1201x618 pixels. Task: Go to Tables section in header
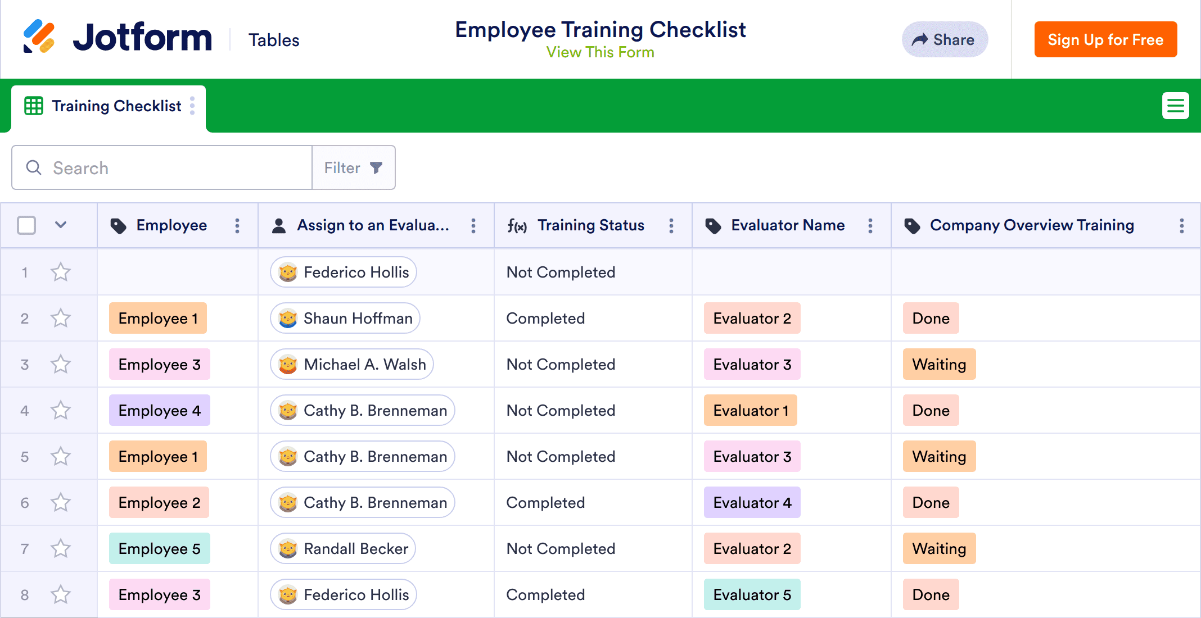coord(274,40)
